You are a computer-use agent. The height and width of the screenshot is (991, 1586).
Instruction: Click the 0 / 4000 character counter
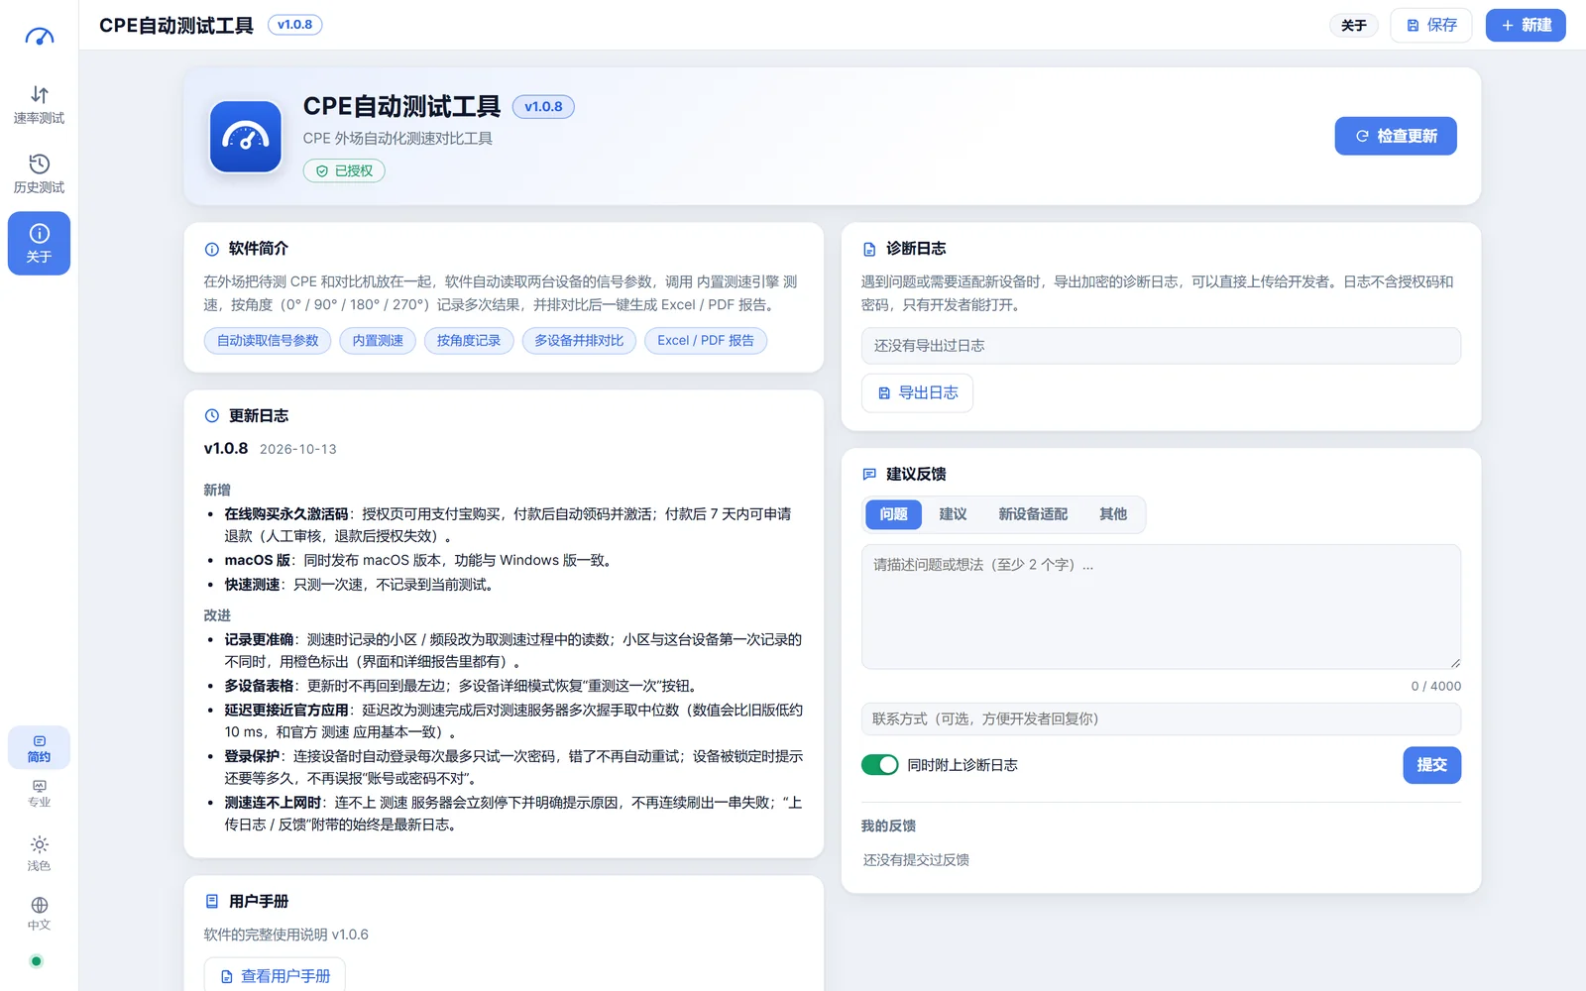pyautogui.click(x=1435, y=686)
